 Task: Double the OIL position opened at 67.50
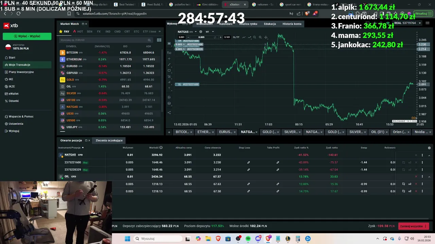tap(410, 191)
